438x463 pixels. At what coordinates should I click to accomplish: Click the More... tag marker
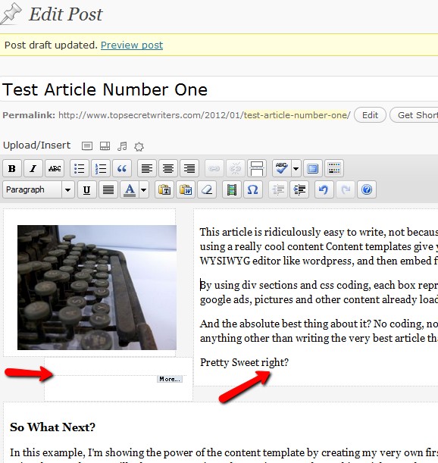click(170, 379)
